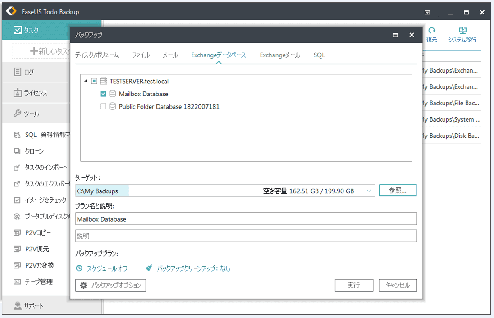The height and width of the screenshot is (318, 494).
Task: Toggle the TESTSERVER.test.local checkbox
Action: pos(94,81)
